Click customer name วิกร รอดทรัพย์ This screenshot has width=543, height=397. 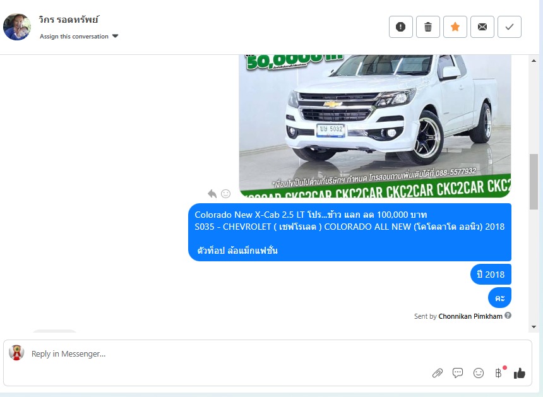(x=69, y=20)
